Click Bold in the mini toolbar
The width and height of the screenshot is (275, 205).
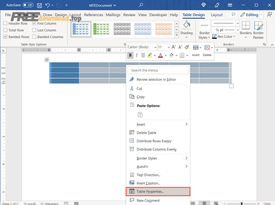(x=130, y=55)
